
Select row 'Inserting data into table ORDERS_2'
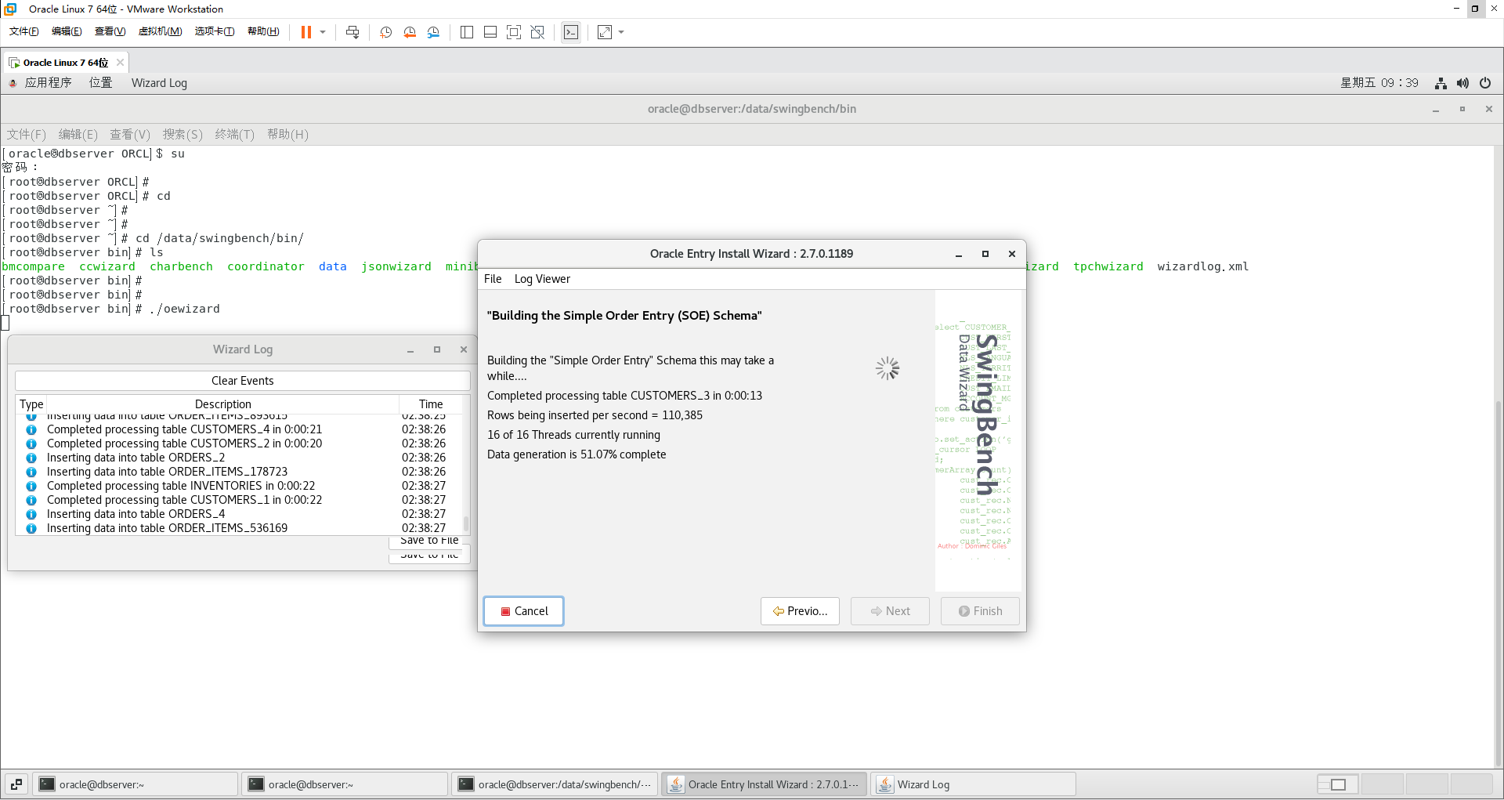239,458
